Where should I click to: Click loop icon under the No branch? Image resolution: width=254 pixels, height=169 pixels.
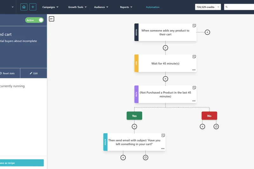click(x=216, y=127)
